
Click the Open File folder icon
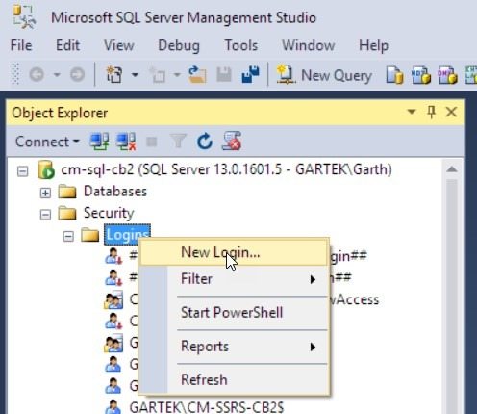click(x=197, y=75)
